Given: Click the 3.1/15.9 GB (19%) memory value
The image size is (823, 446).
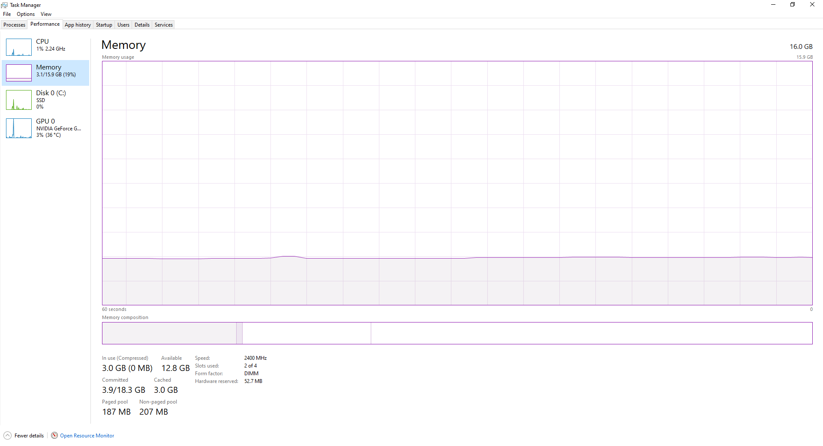Looking at the screenshot, I should coord(56,75).
